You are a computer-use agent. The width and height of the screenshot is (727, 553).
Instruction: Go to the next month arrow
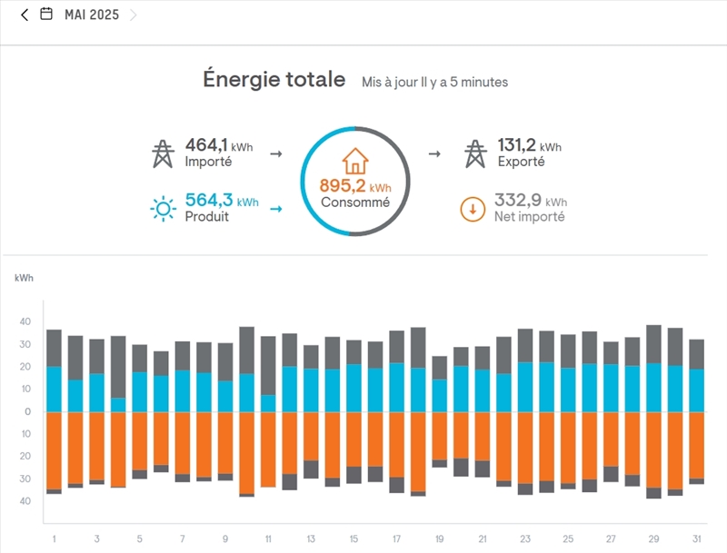[134, 15]
